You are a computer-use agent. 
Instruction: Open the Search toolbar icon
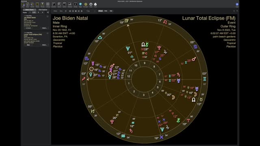pos(59,4)
